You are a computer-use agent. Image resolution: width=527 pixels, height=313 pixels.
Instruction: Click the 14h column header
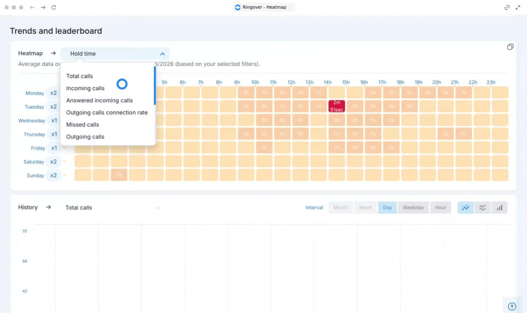(x=328, y=82)
